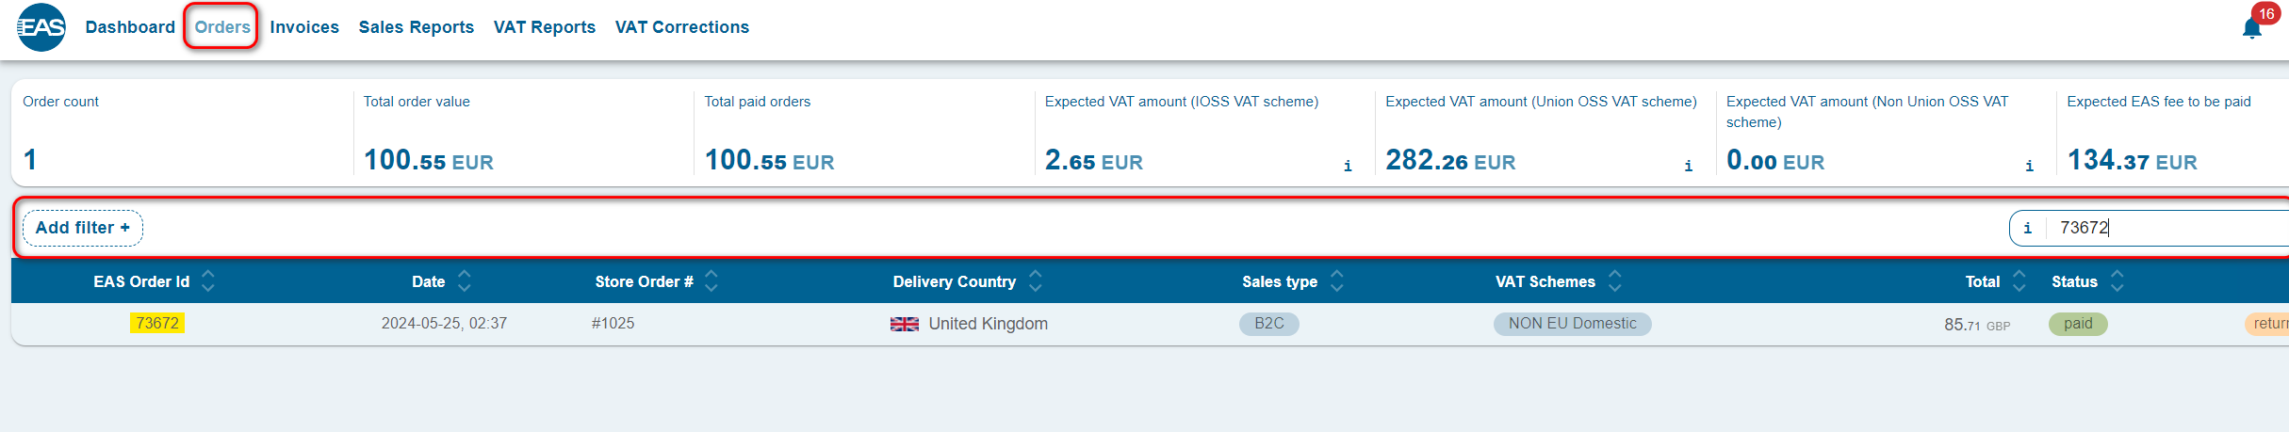The image size is (2289, 432).
Task: Click info icon for Non Union OSS VAT
Action: [x=2029, y=167]
